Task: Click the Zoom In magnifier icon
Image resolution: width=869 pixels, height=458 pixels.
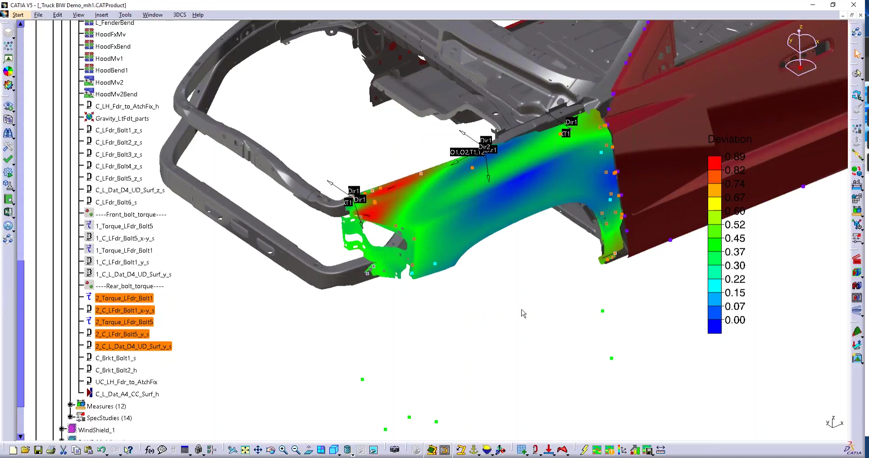Action: click(283, 450)
